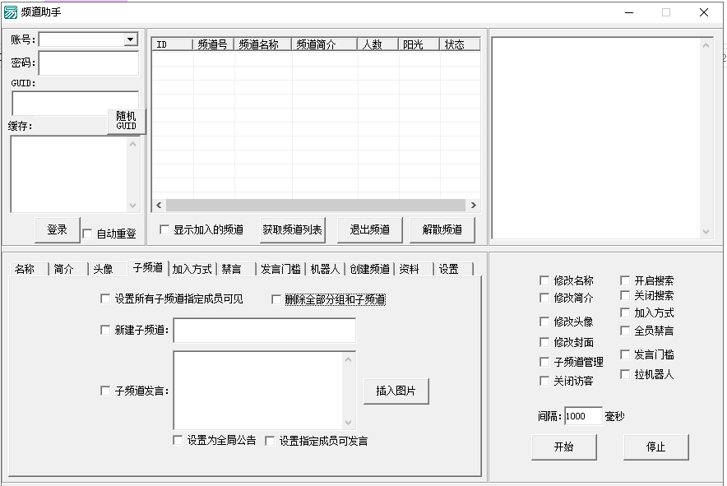This screenshot has height=486, width=727.
Task: Click the 频道助手 app icon in title bar
Action: pyautogui.click(x=10, y=12)
